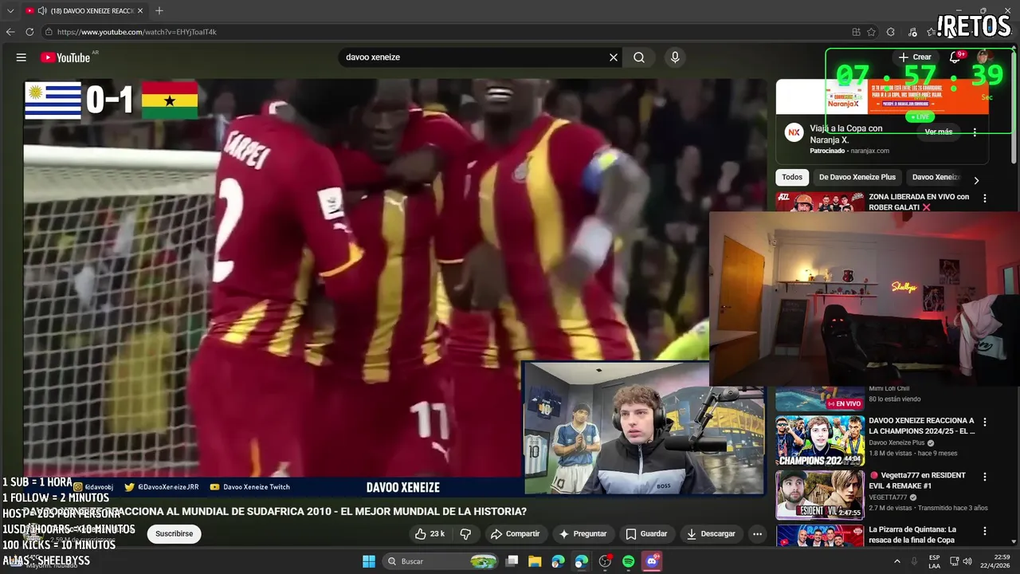Open Vegetta777 Resident Evil 4 video options
The image size is (1020, 574).
click(x=984, y=477)
